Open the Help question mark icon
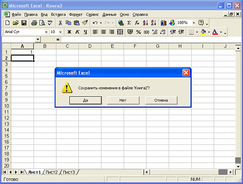243x184 pixels. click(x=201, y=23)
